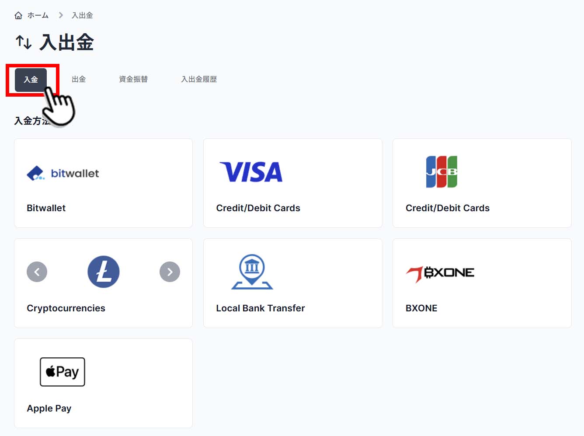
Task: Click the bitwallet logo
Action: click(x=63, y=173)
